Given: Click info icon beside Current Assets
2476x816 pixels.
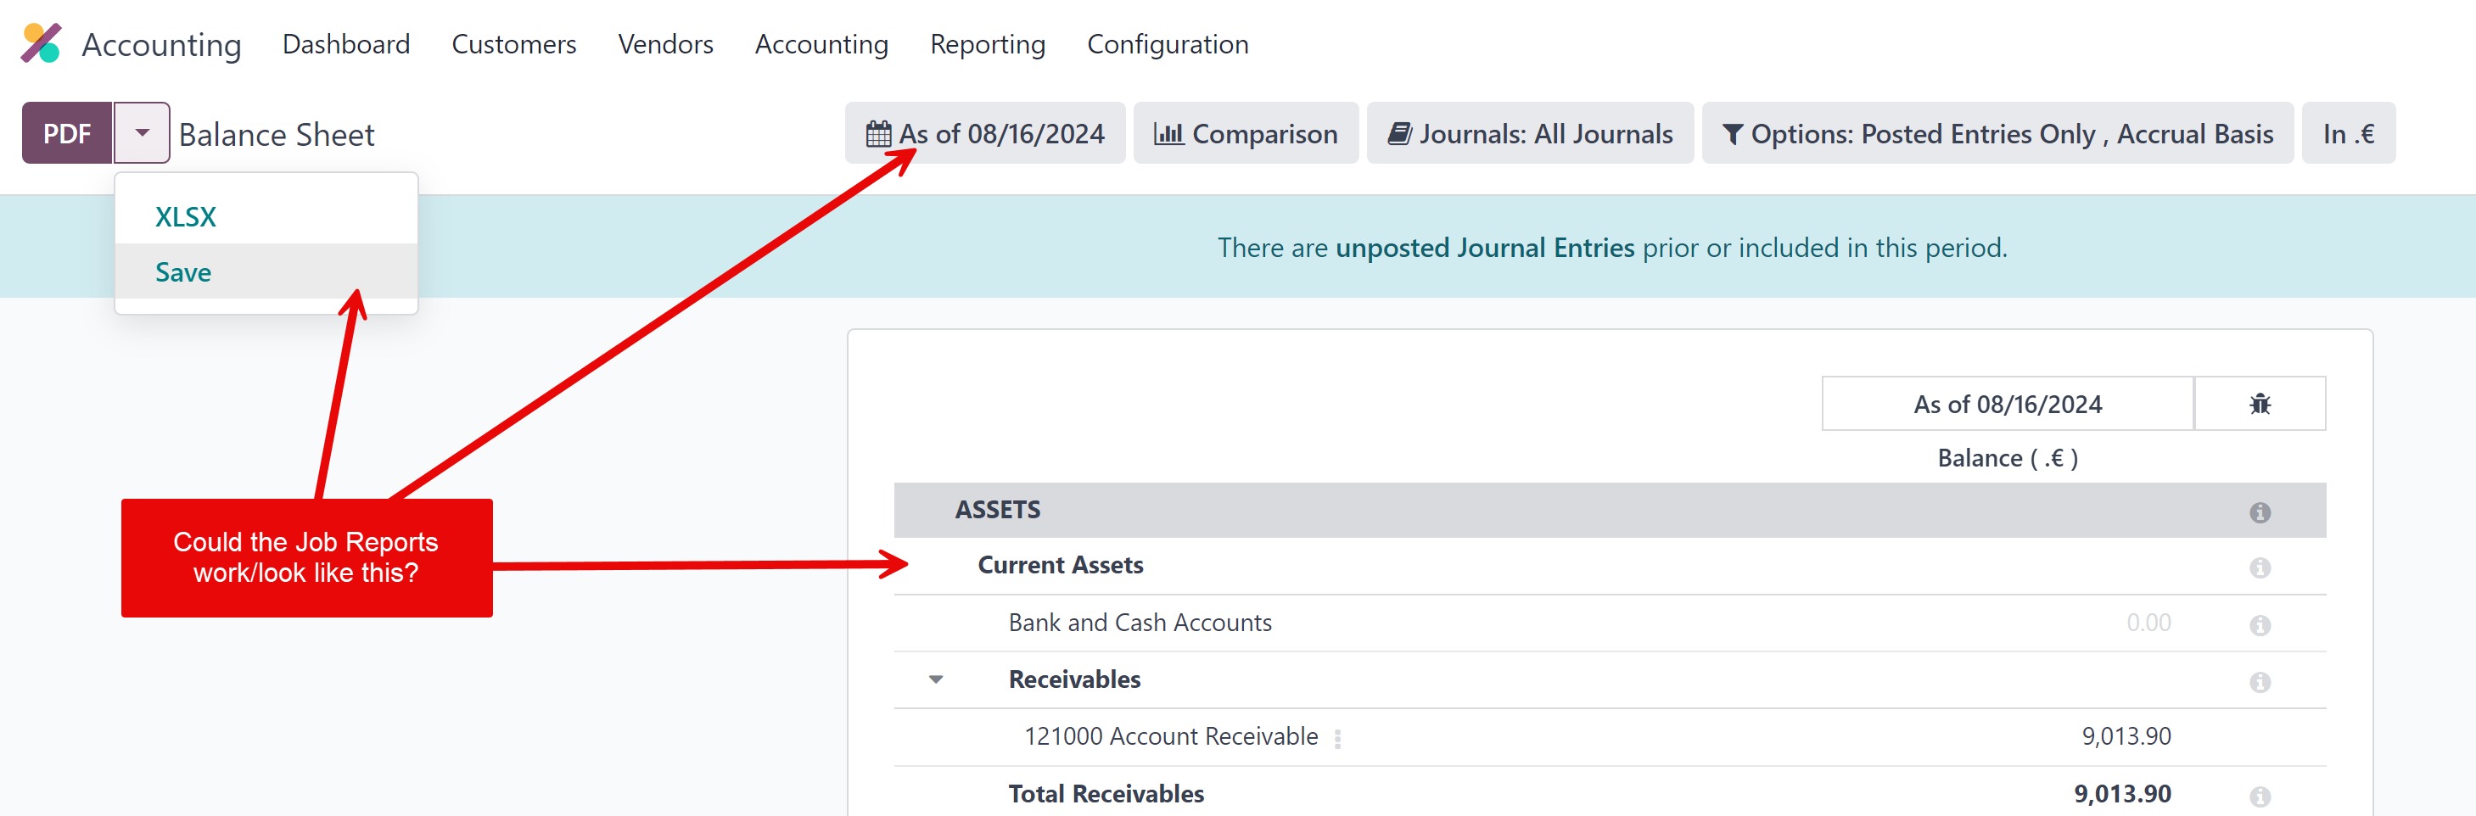Looking at the screenshot, I should coord(2259,568).
